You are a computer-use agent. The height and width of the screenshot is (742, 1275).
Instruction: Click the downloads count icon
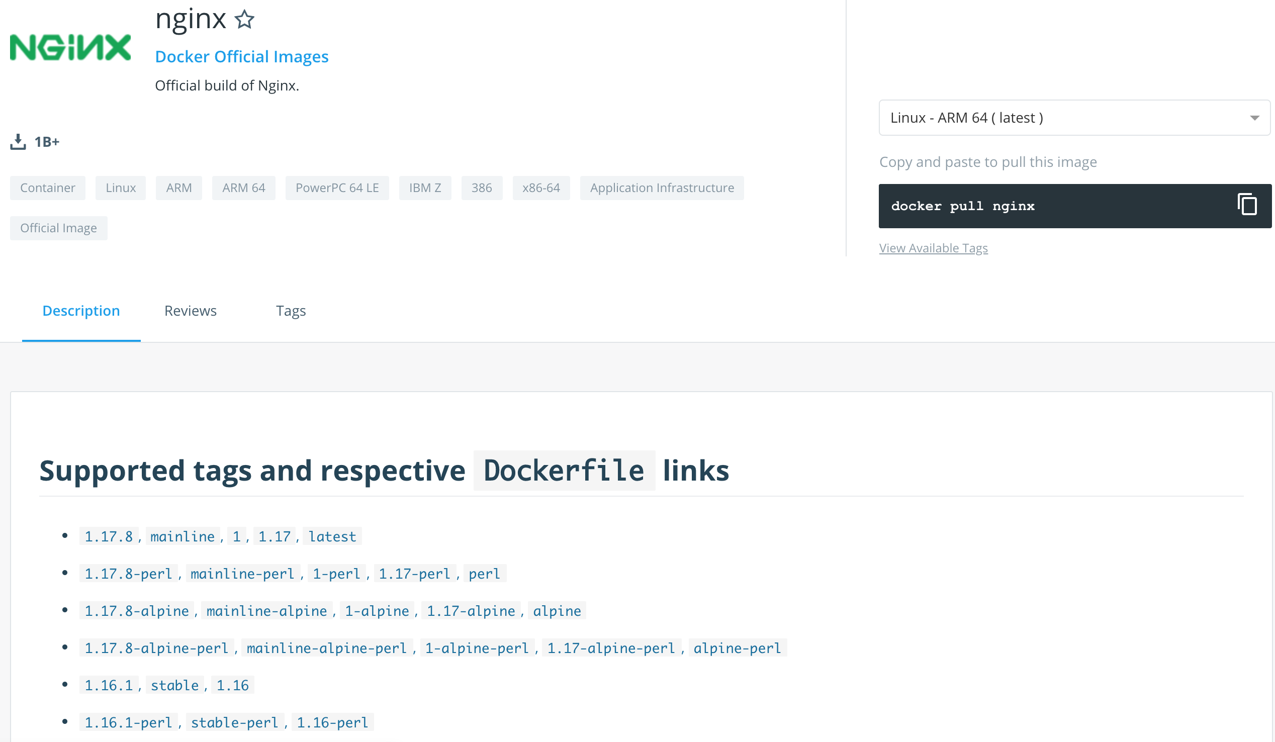(18, 142)
